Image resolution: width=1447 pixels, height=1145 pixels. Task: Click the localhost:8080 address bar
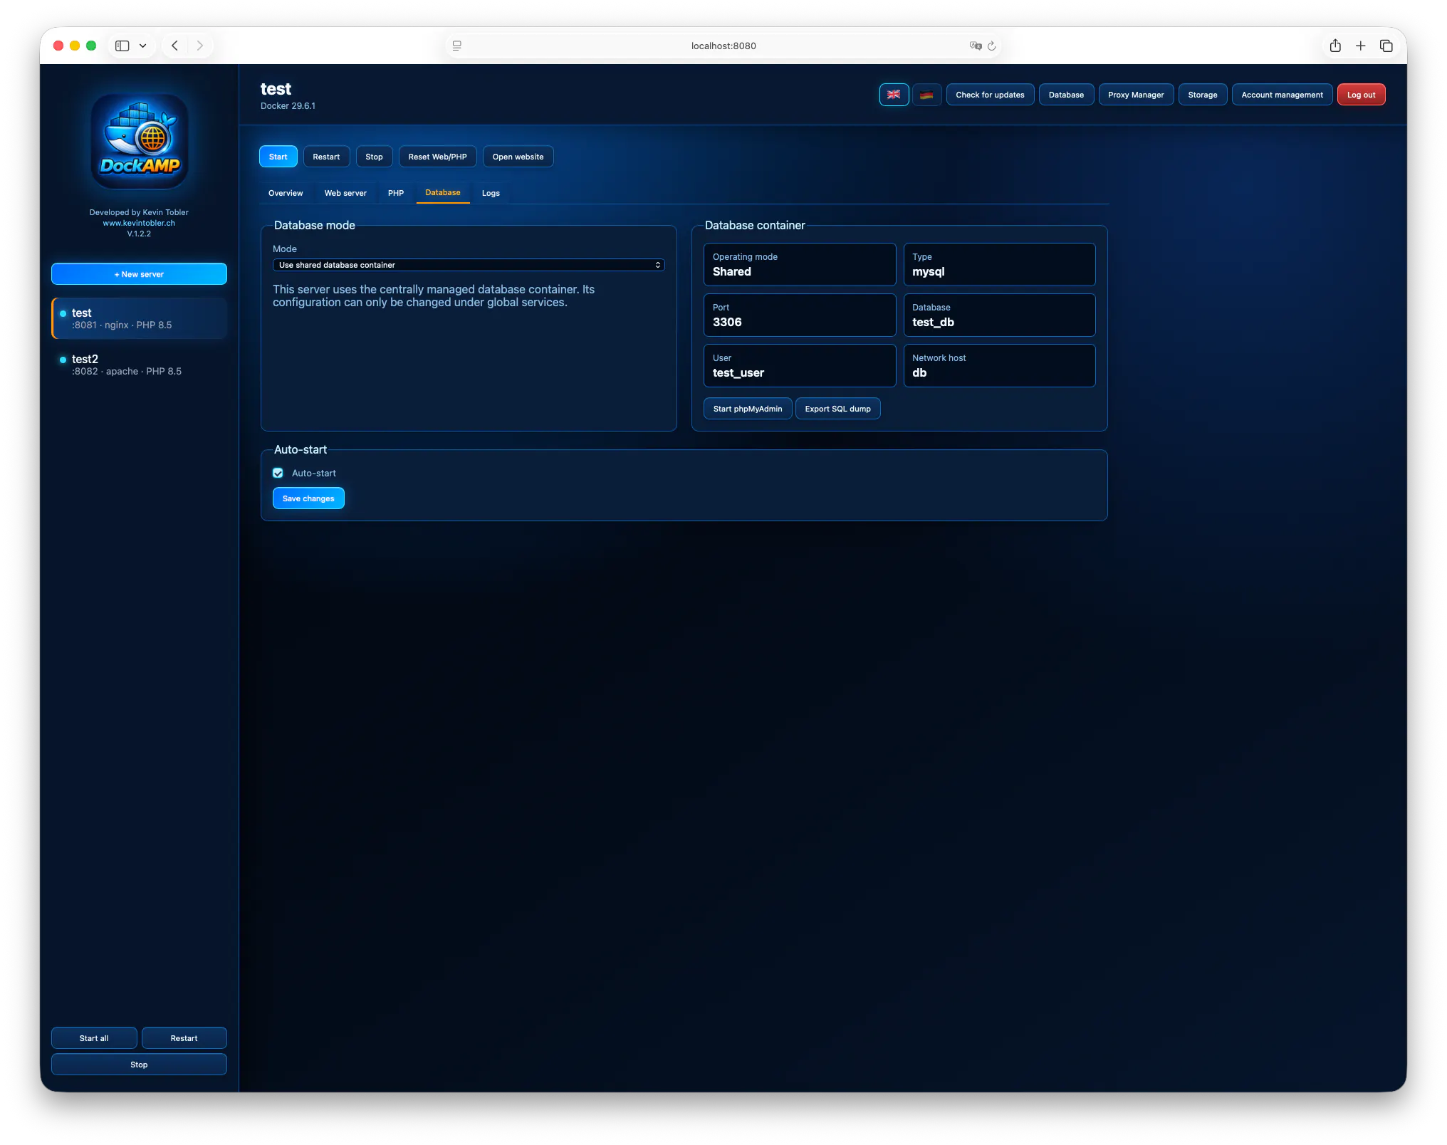[723, 46]
